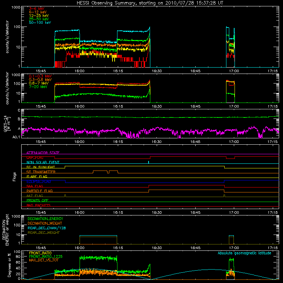
Task: Select the 25-50 keV legend label
Action: pyautogui.click(x=39, y=19)
